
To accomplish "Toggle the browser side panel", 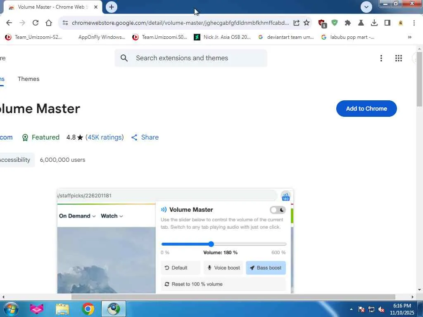I will pos(387,23).
